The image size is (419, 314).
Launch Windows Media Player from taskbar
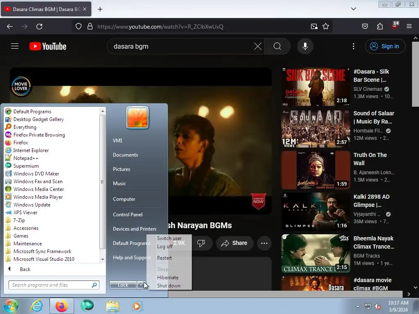[137, 306]
